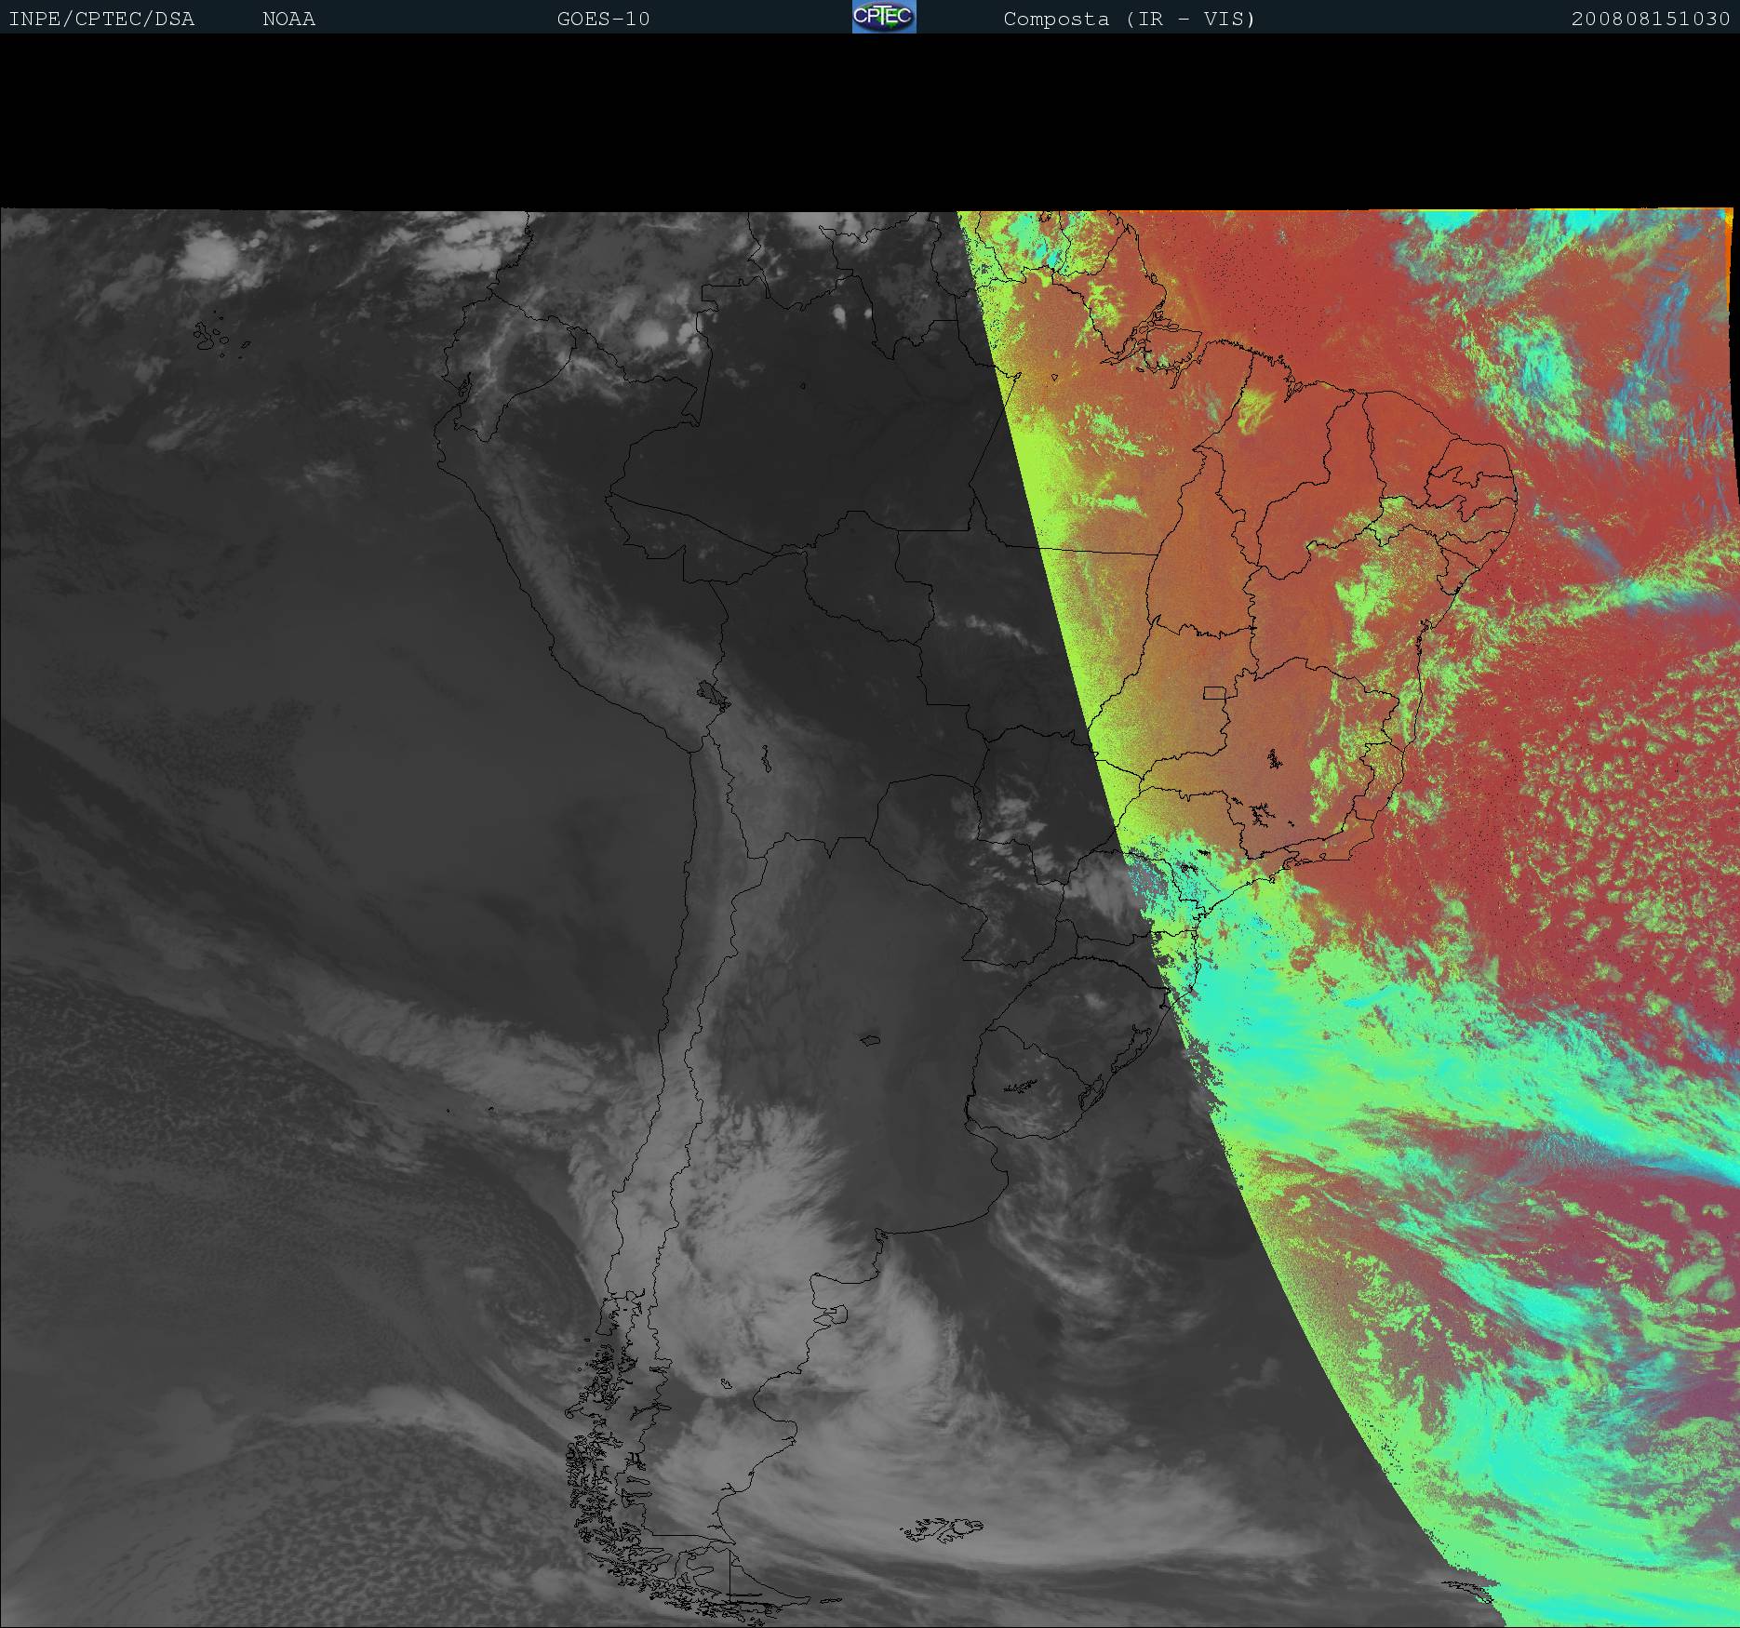Click inside the Uruguay country outline
The image size is (1740, 1628).
pyautogui.click(x=1028, y=1079)
